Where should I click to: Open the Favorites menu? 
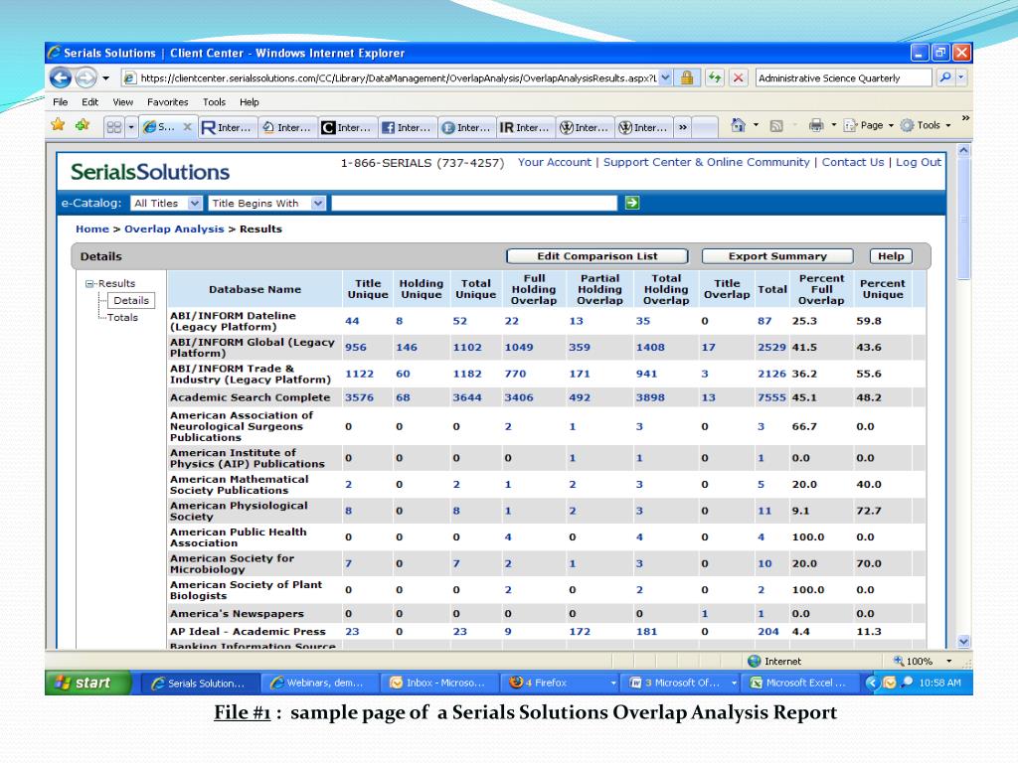(x=167, y=102)
